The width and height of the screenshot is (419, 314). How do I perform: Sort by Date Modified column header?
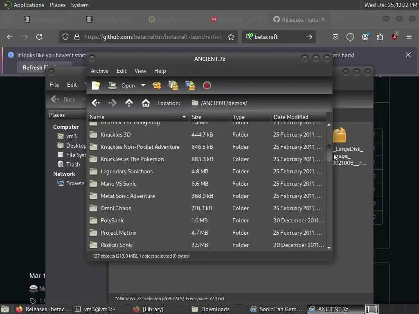click(x=299, y=117)
